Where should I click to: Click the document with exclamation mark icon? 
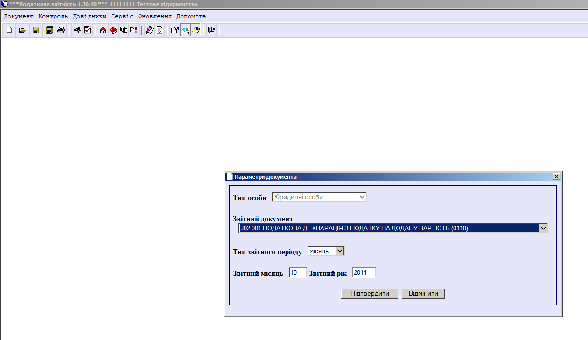pyautogui.click(x=133, y=30)
